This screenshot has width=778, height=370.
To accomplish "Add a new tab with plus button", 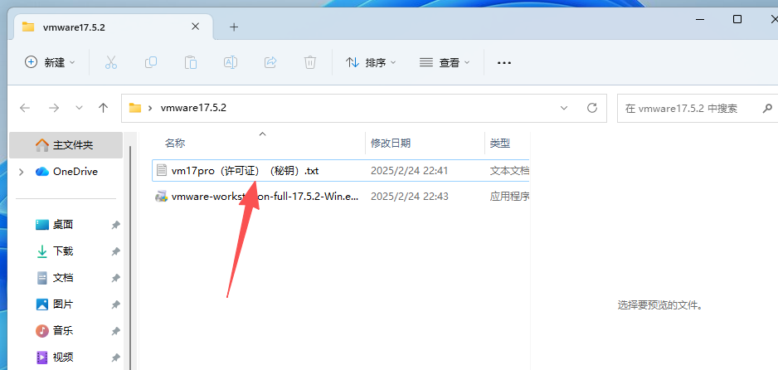I will click(234, 27).
